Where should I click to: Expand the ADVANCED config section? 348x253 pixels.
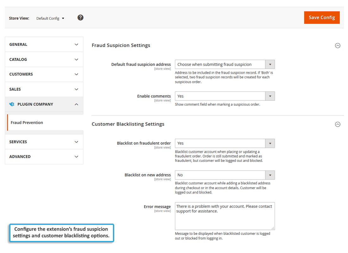[44, 157]
